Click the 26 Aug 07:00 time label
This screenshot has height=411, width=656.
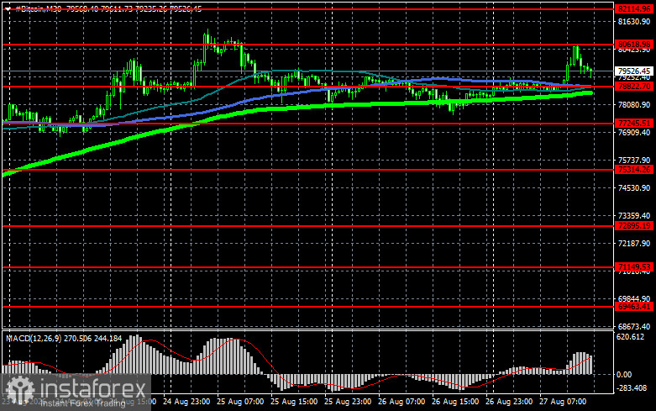(401, 402)
